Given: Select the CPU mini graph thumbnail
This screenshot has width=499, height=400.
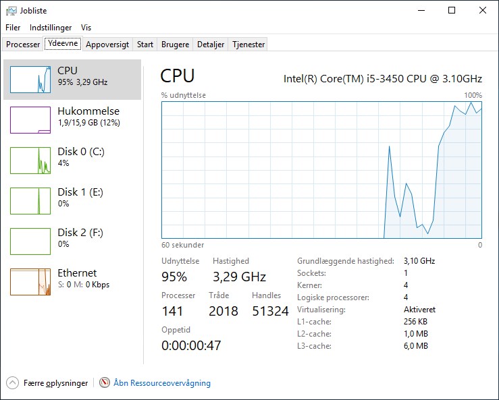Looking at the screenshot, I should point(30,80).
